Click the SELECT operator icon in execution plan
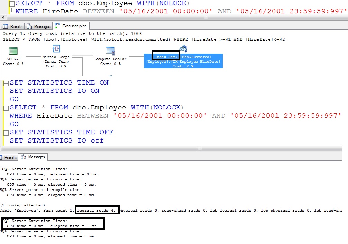The height and width of the screenshot is (244, 348). tap(13, 51)
